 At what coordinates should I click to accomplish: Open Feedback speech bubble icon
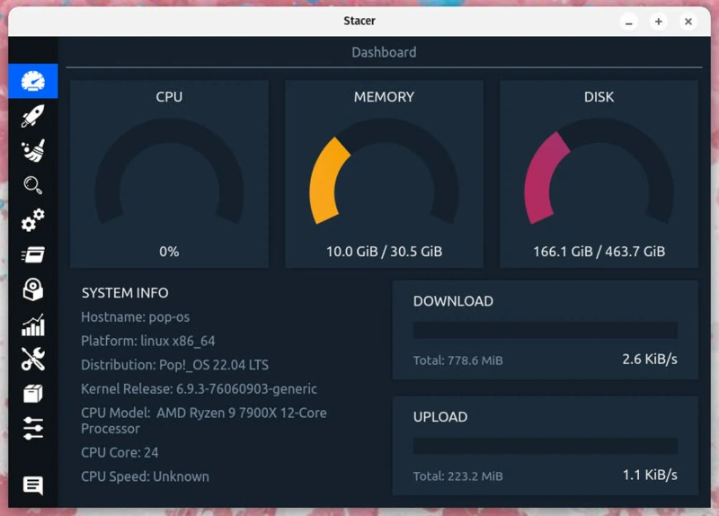point(33,486)
